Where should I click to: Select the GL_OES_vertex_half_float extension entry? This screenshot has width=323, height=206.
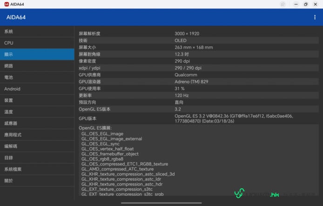[108, 149]
